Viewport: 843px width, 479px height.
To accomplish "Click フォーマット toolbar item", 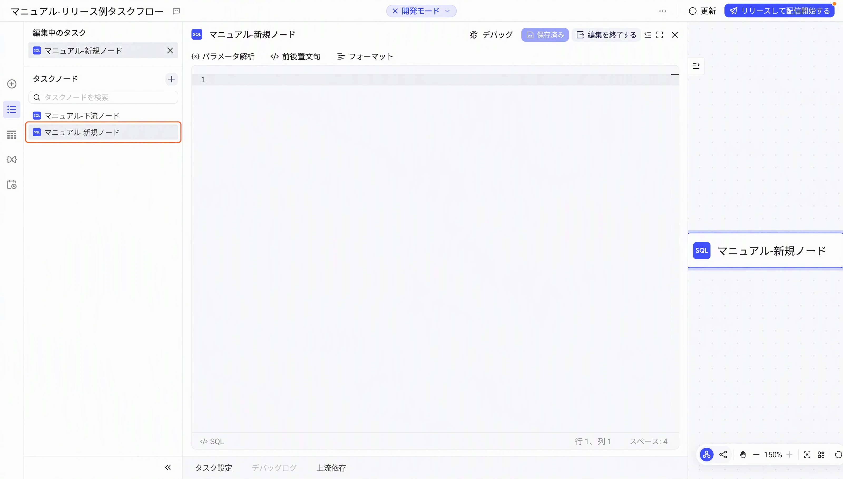I will 365,57.
